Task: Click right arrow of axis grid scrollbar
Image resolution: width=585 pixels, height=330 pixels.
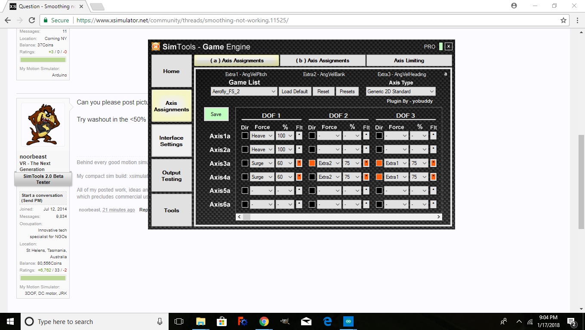Action: (x=439, y=217)
